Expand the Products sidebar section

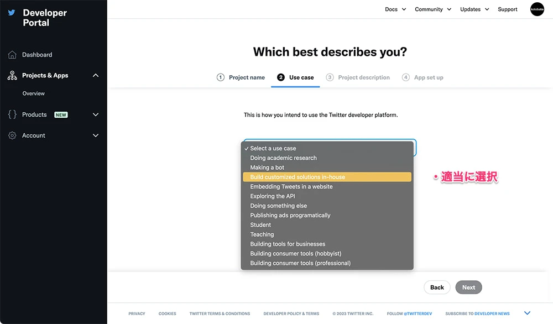click(96, 114)
